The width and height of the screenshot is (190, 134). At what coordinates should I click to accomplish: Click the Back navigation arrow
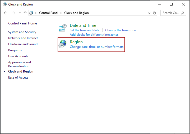tap(6, 13)
